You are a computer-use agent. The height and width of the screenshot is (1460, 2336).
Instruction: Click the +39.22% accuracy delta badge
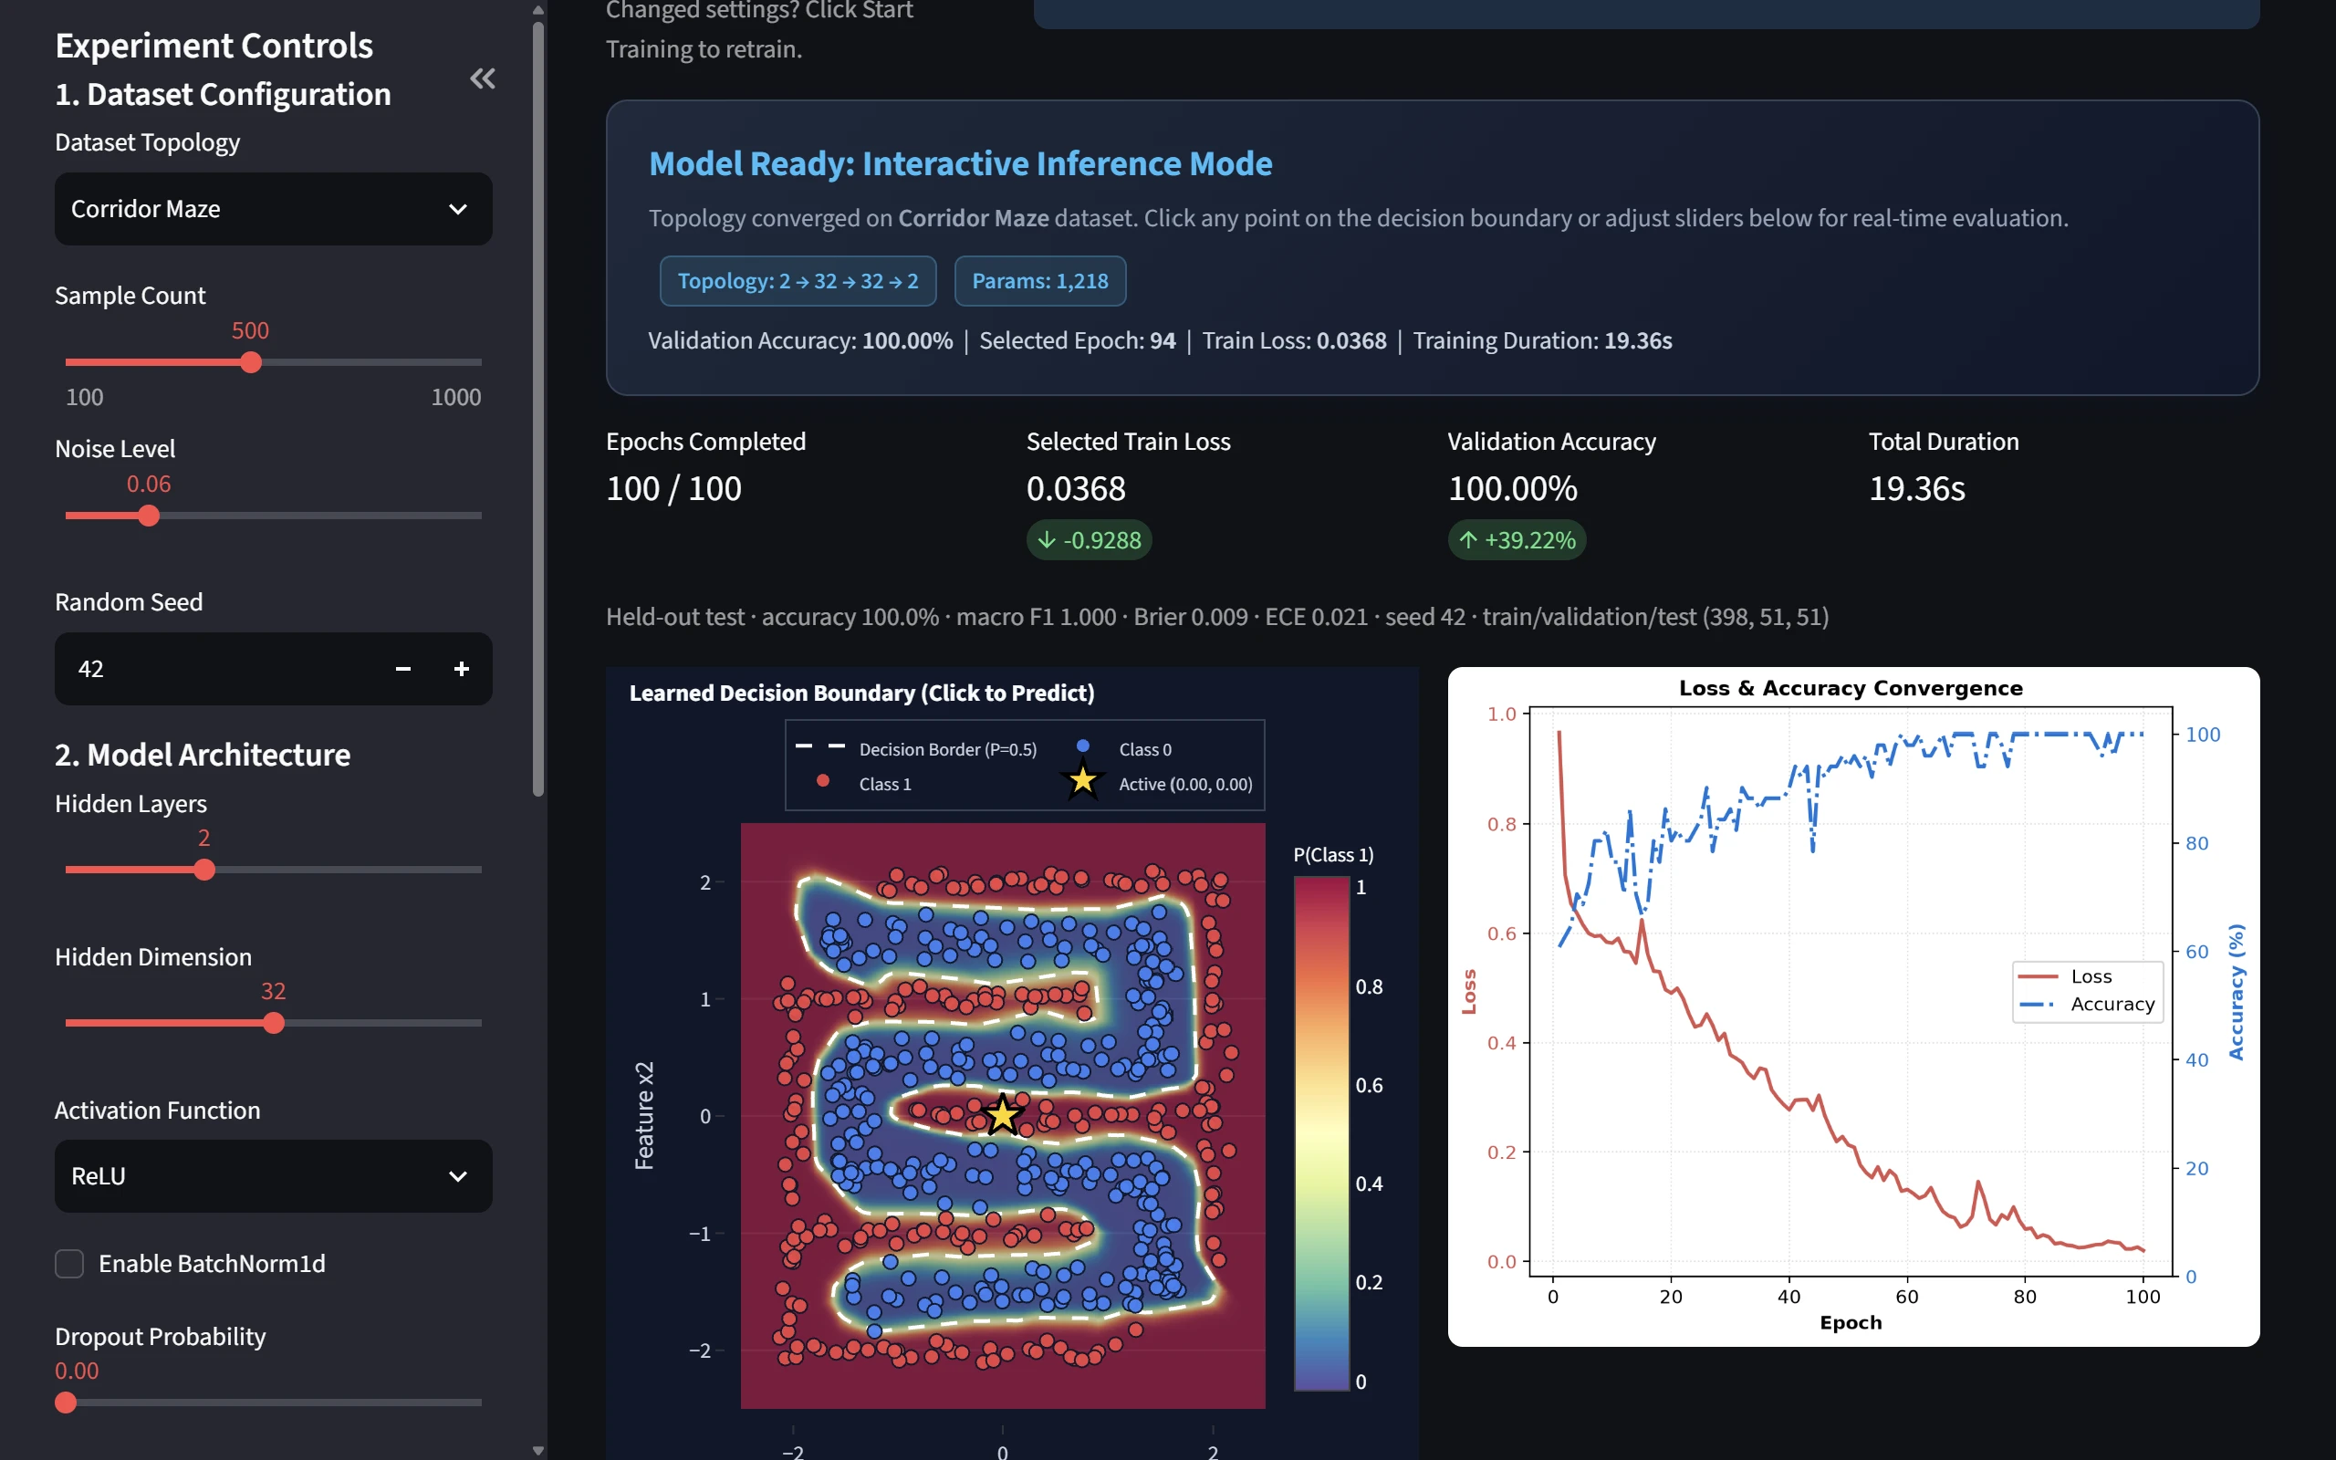click(x=1517, y=540)
